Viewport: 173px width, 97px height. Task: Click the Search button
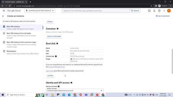click(135, 11)
